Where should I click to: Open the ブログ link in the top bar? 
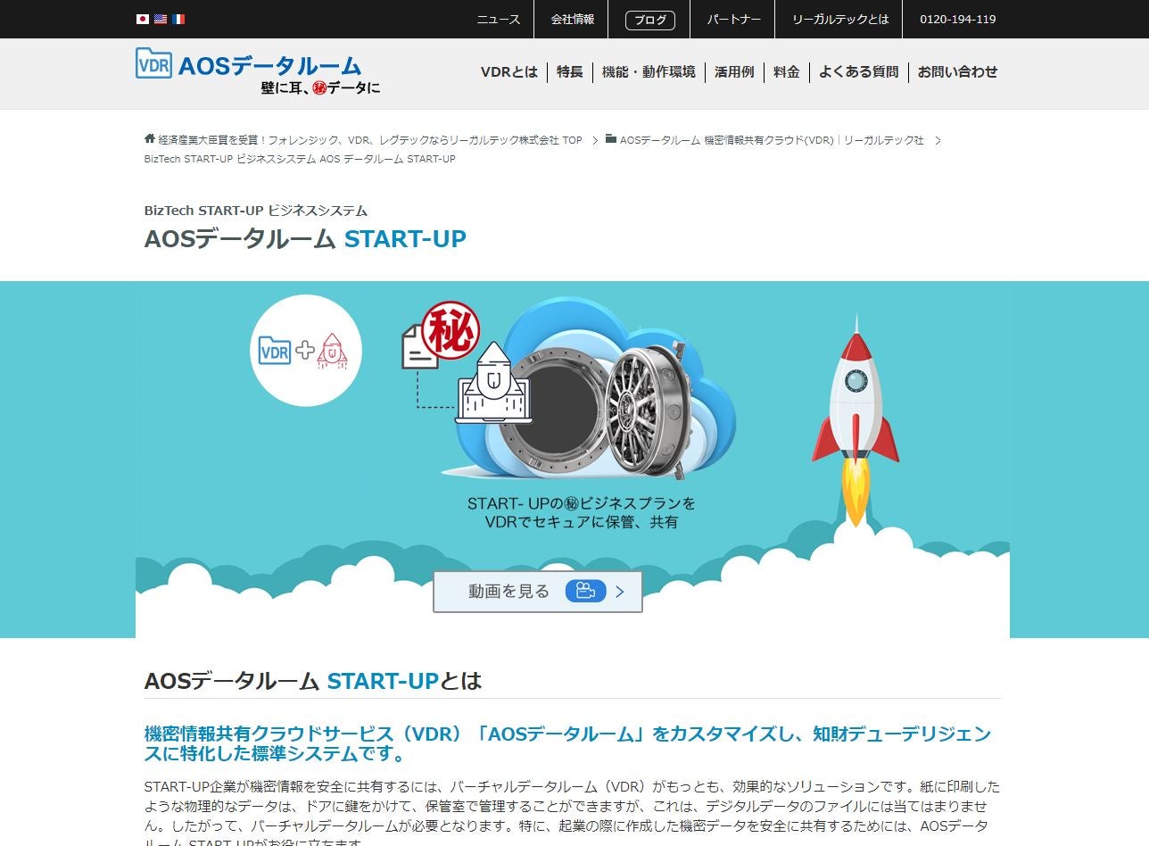[650, 20]
